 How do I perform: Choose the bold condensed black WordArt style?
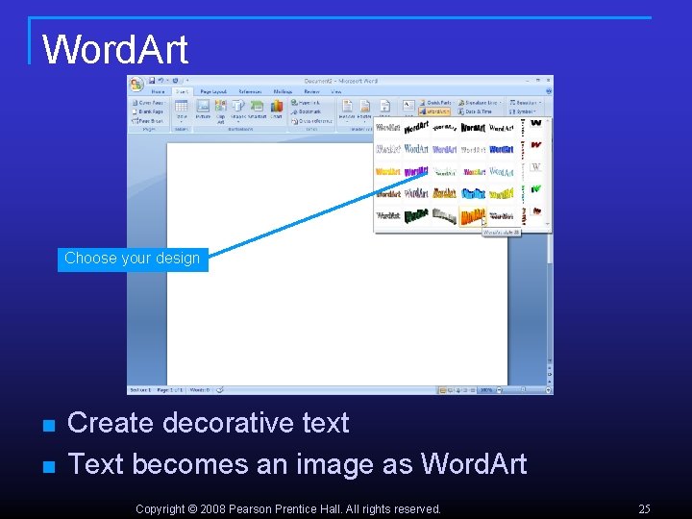(x=473, y=128)
